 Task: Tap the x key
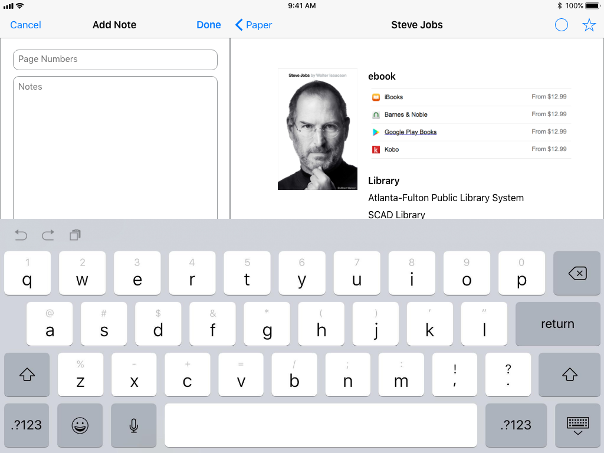click(x=134, y=375)
